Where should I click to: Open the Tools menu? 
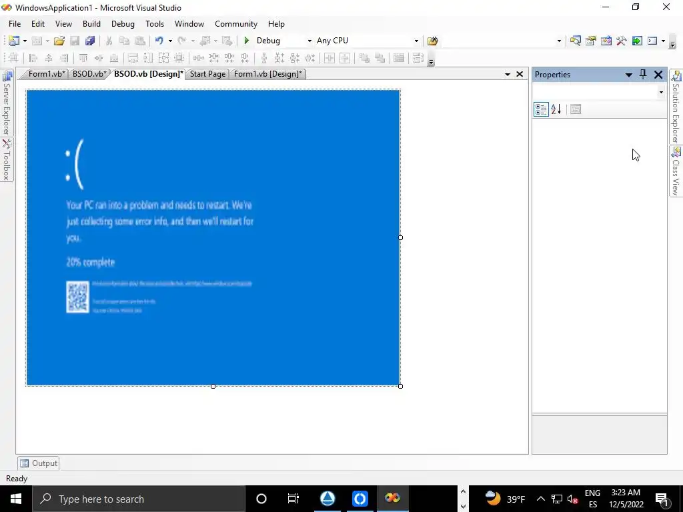click(155, 24)
